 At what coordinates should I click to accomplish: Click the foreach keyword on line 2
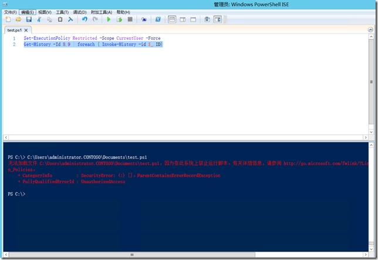click(86, 45)
